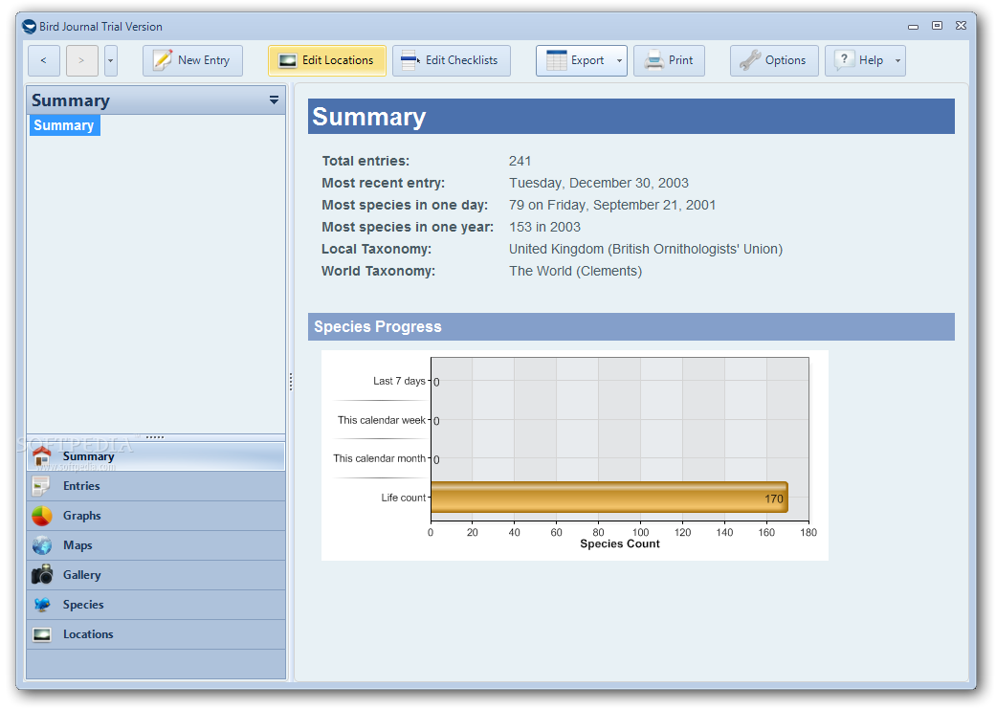Open the Summary panel header dropdown
The height and width of the screenshot is (709, 996).
point(274,100)
